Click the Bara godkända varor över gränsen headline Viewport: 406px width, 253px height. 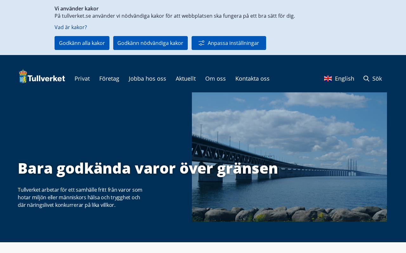click(148, 168)
